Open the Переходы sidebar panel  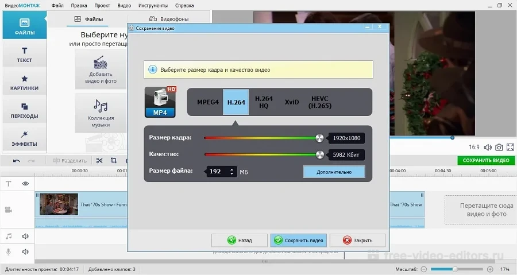click(x=25, y=110)
